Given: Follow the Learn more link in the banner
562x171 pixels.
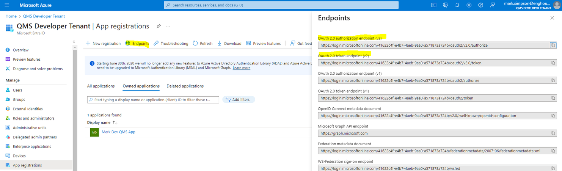Looking at the screenshot, I should (242, 68).
